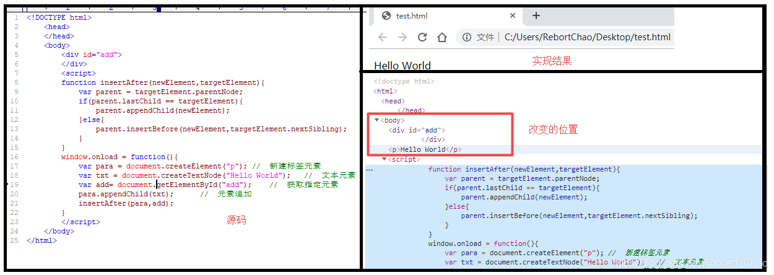Click window.onload = function(){ in the source editor
The height and width of the screenshot is (275, 774).
click(120, 157)
